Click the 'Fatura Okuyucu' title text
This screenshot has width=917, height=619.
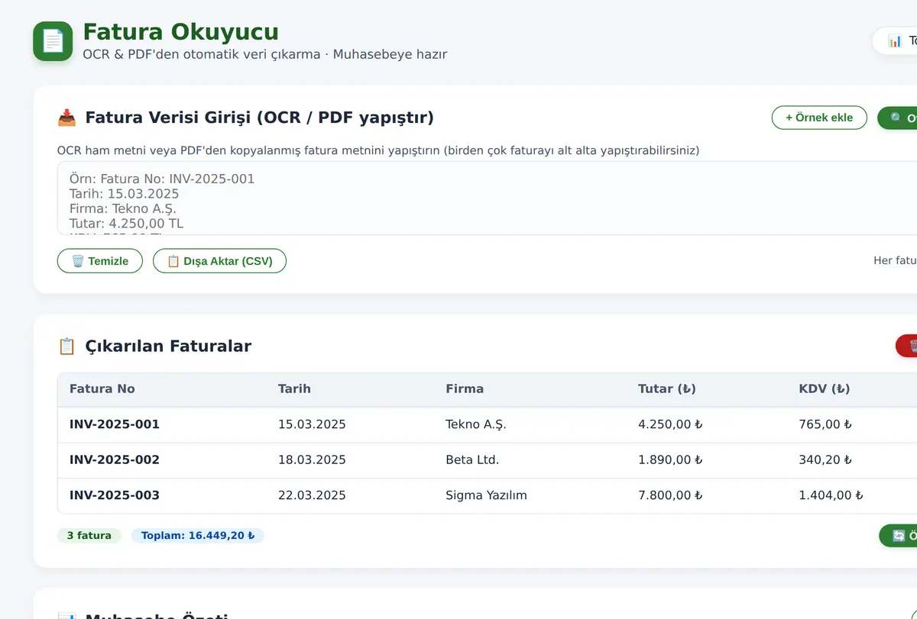coord(180,32)
